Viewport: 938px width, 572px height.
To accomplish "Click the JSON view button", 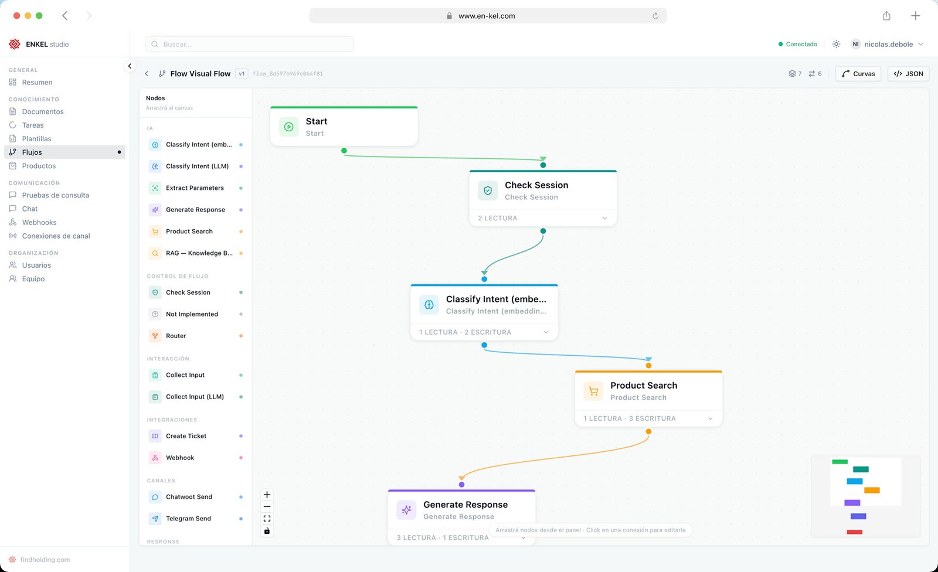I will point(908,73).
